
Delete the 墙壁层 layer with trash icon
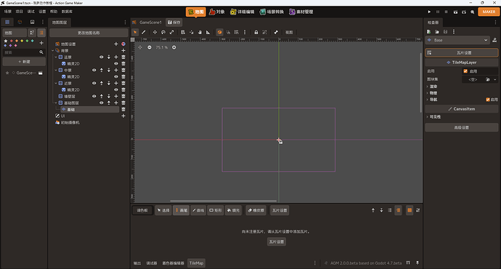(123, 96)
